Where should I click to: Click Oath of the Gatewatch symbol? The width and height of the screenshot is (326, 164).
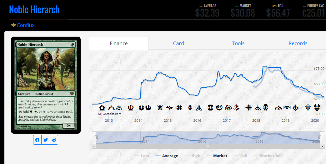pos(199,108)
